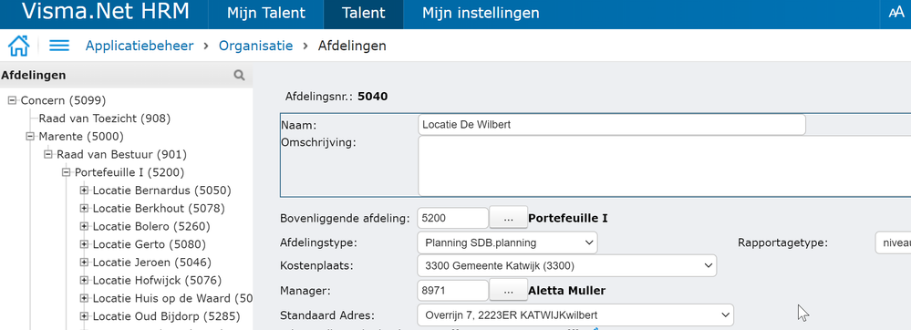Expand Locatie Bernardus (5050)
The image size is (911, 330).
(x=84, y=190)
